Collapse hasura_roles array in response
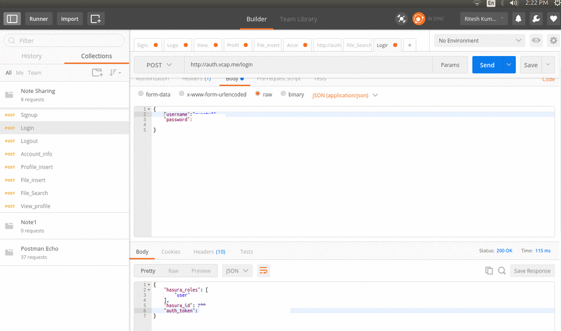Viewport: 561px width, 331px height. point(149,290)
